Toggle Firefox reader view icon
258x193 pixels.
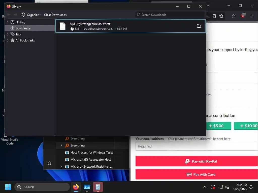click(214, 16)
